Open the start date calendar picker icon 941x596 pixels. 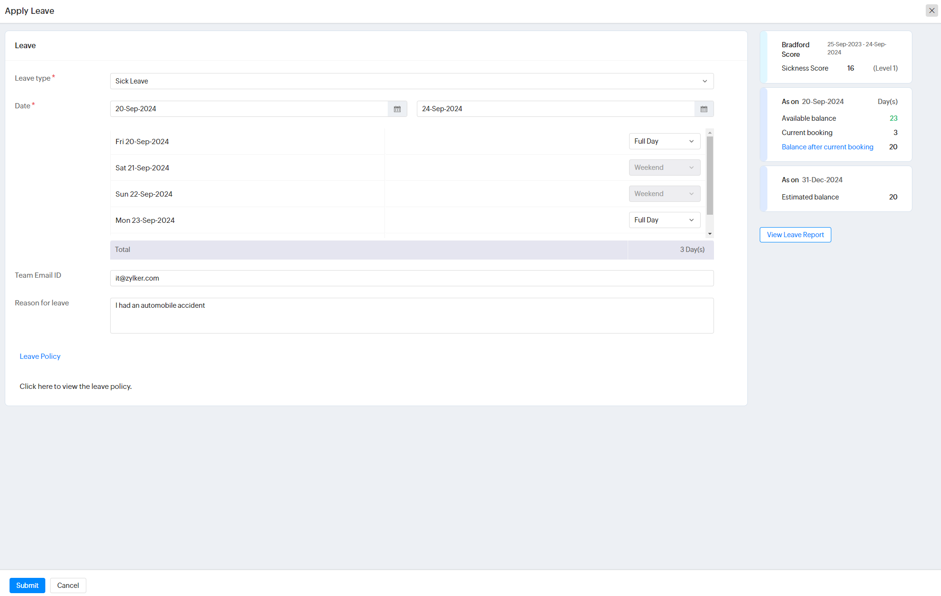(397, 109)
